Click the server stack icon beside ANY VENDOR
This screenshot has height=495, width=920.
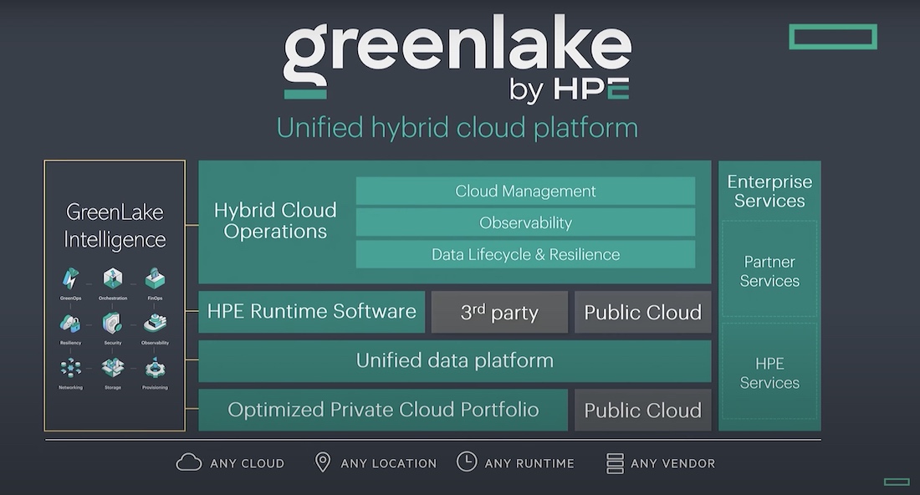(615, 462)
